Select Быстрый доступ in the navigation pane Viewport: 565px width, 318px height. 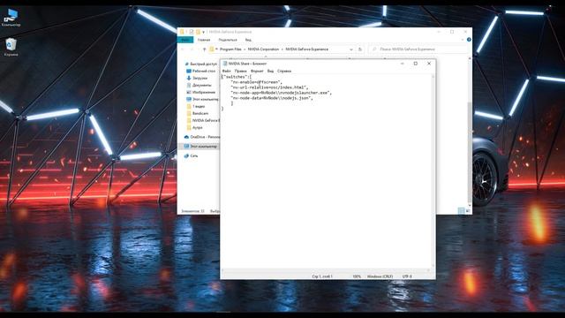201,64
